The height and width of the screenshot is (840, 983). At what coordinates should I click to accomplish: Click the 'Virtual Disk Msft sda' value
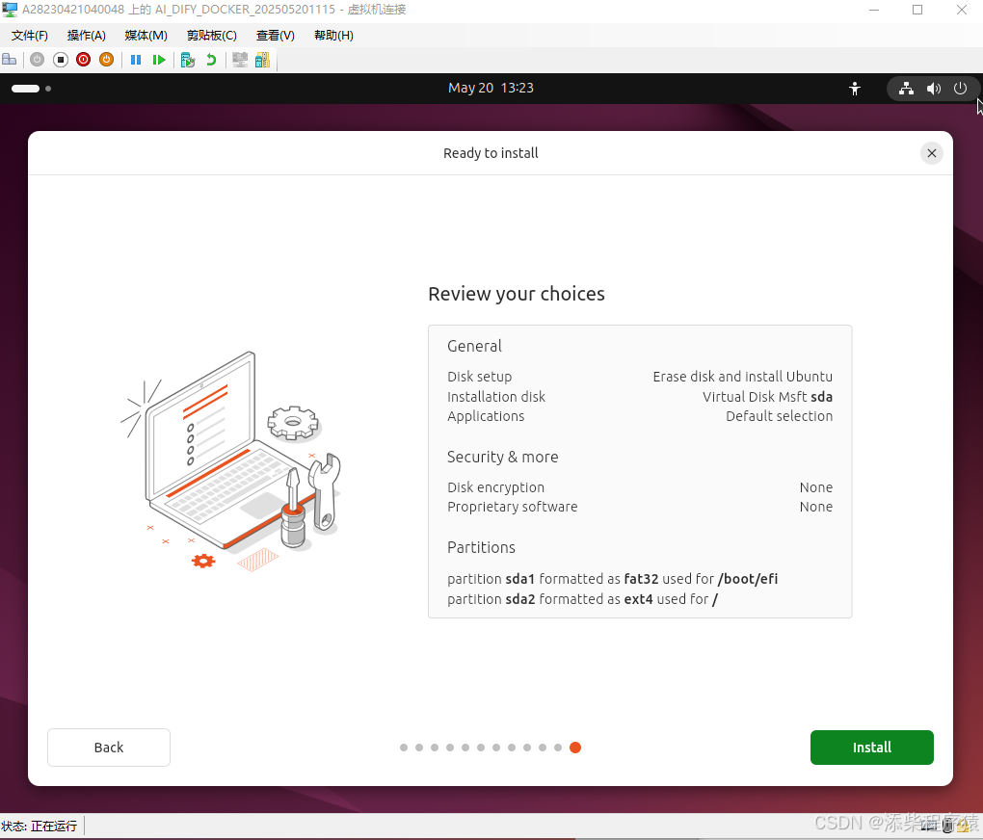(x=767, y=397)
